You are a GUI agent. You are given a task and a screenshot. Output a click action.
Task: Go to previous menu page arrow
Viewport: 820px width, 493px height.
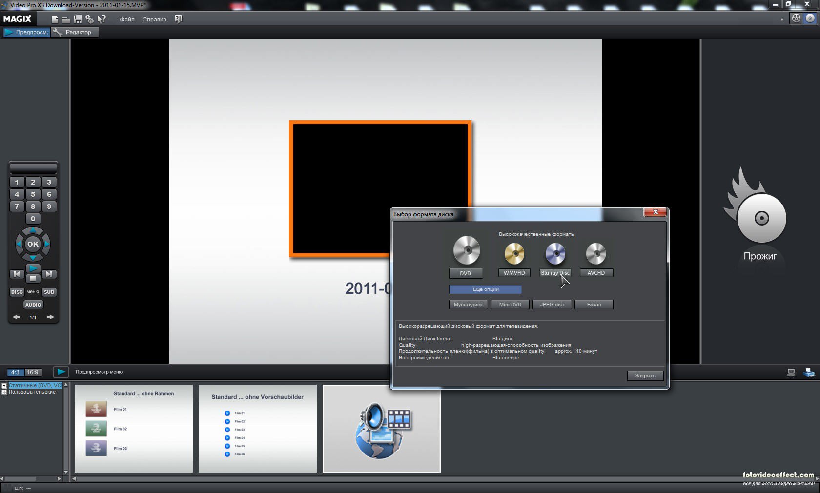(x=17, y=317)
